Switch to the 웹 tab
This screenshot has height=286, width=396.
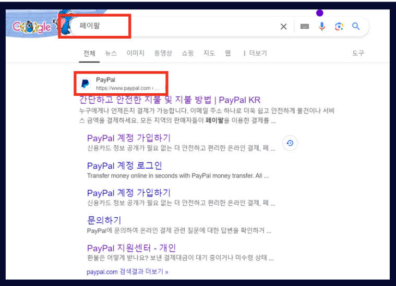click(228, 53)
